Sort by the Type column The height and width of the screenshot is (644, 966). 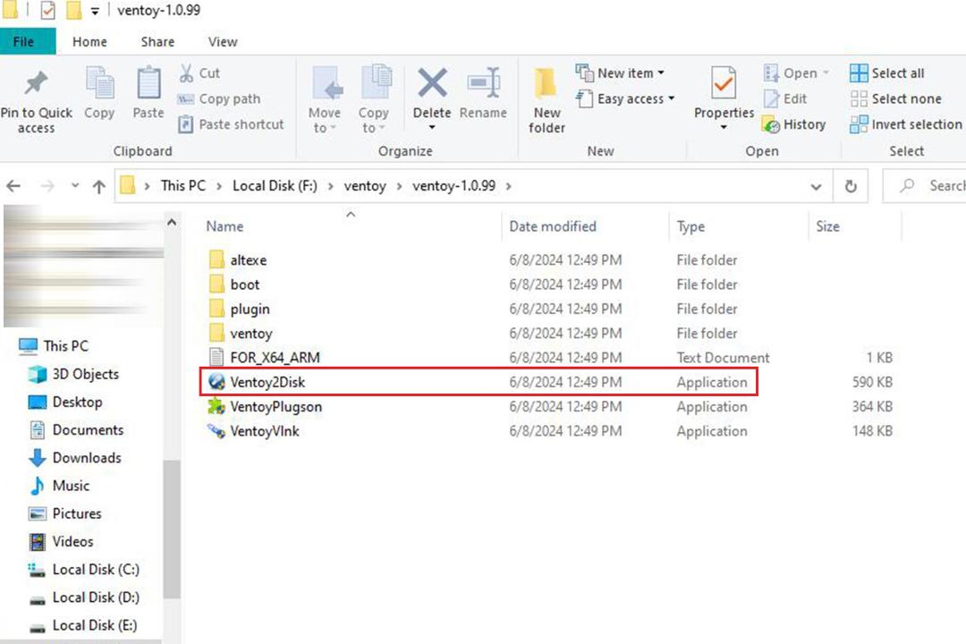[691, 226]
